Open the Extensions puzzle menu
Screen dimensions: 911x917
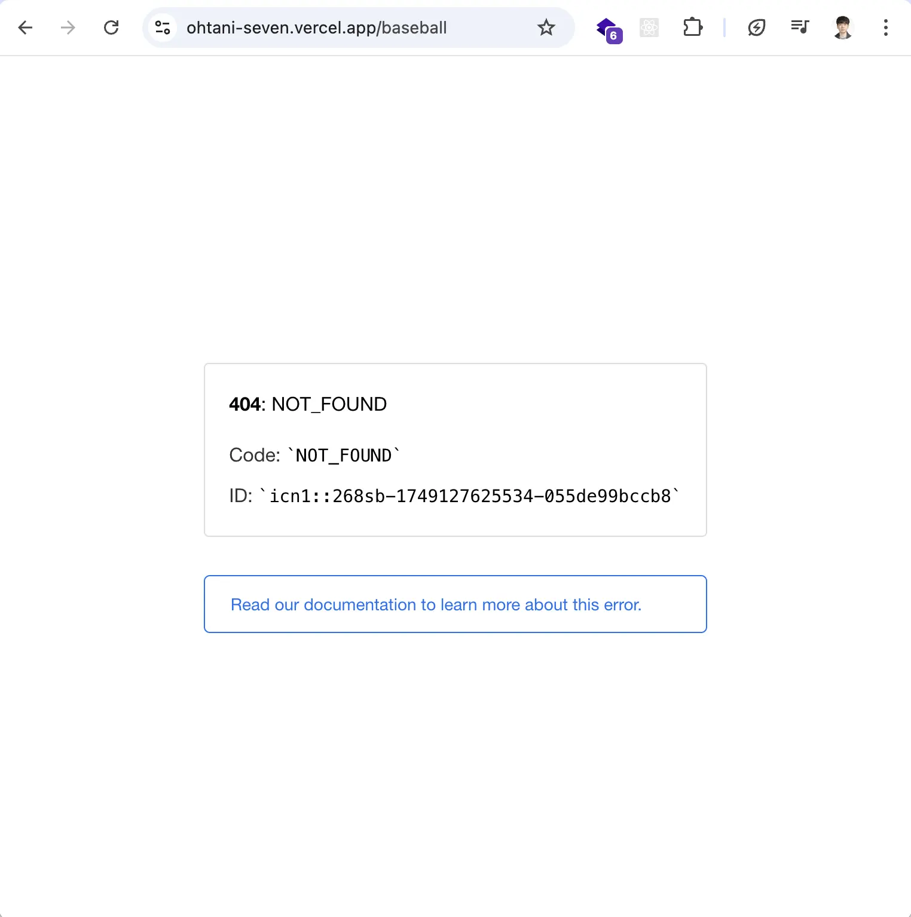tap(692, 27)
